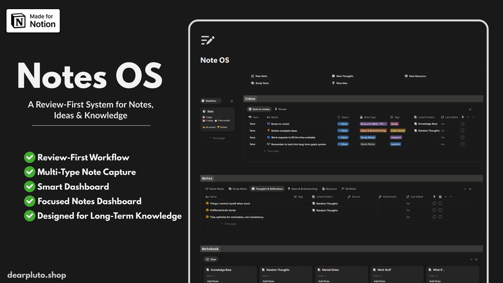
Task: Open Inbox database view settings icon
Action: [470, 109]
